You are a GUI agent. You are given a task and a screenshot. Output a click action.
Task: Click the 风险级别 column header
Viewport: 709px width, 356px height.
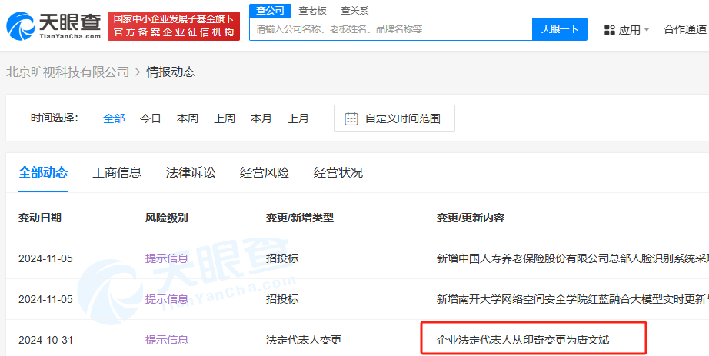click(166, 218)
